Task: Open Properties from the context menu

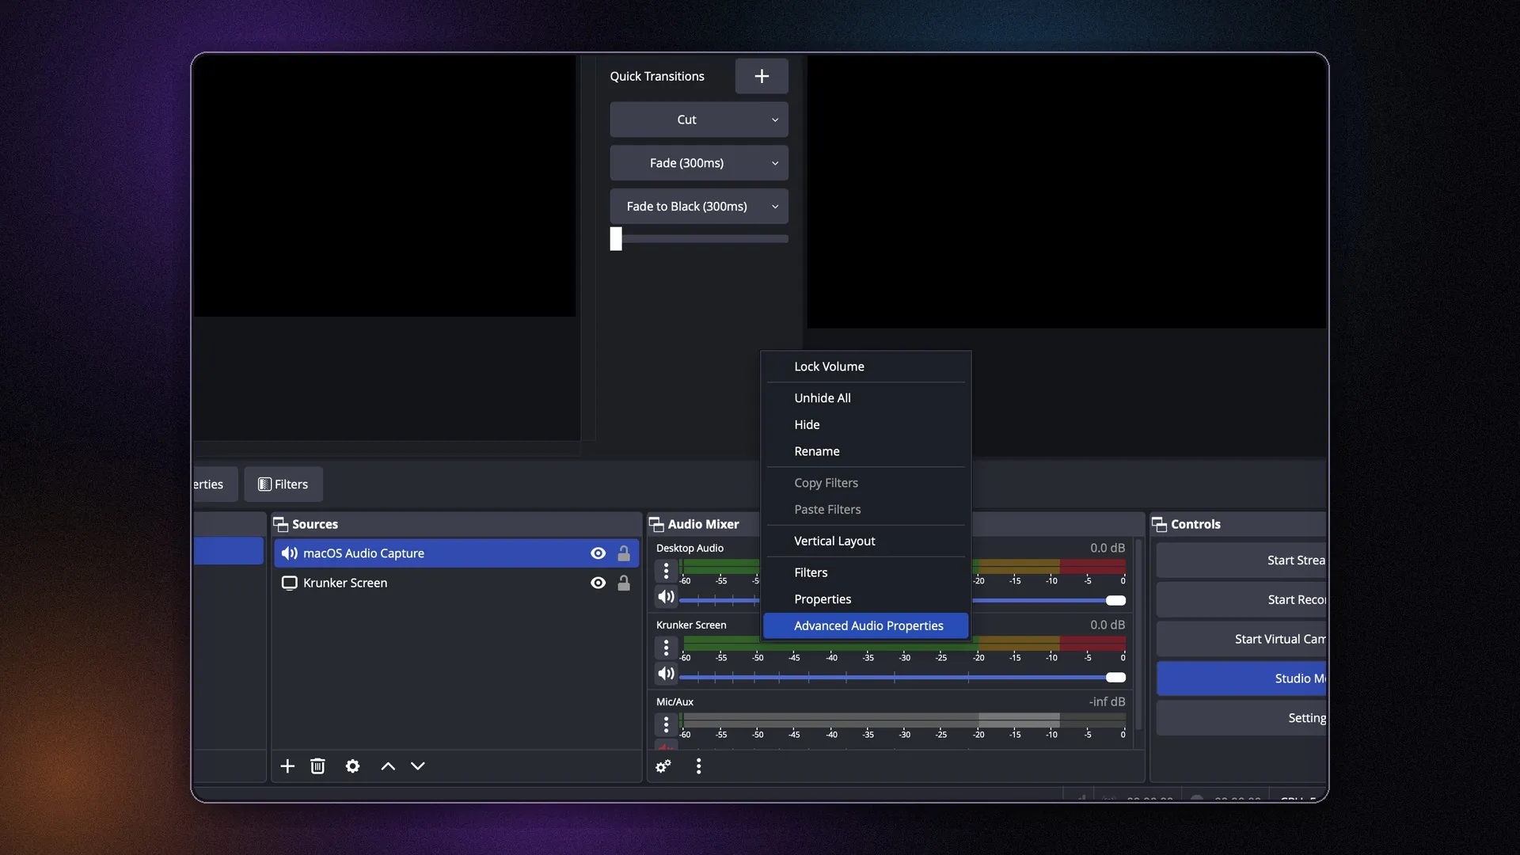Action: pyautogui.click(x=865, y=599)
